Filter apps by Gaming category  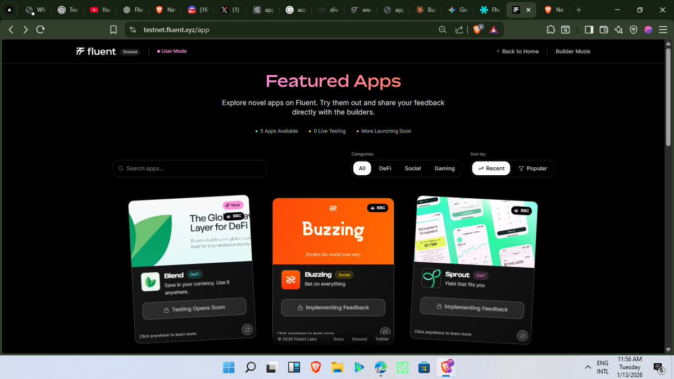[x=444, y=168]
